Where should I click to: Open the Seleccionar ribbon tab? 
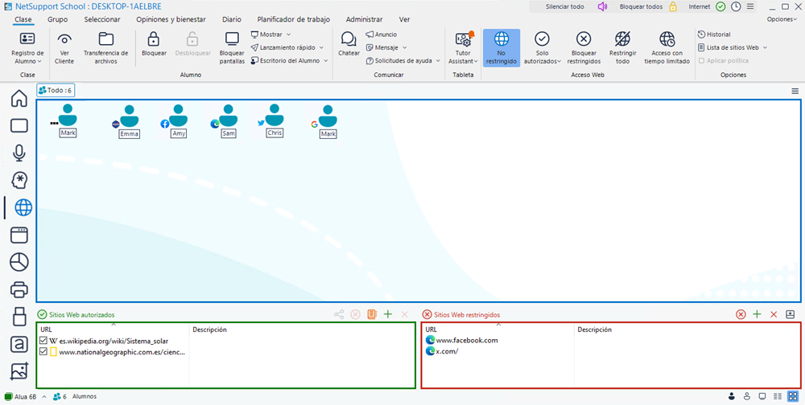pos(102,19)
